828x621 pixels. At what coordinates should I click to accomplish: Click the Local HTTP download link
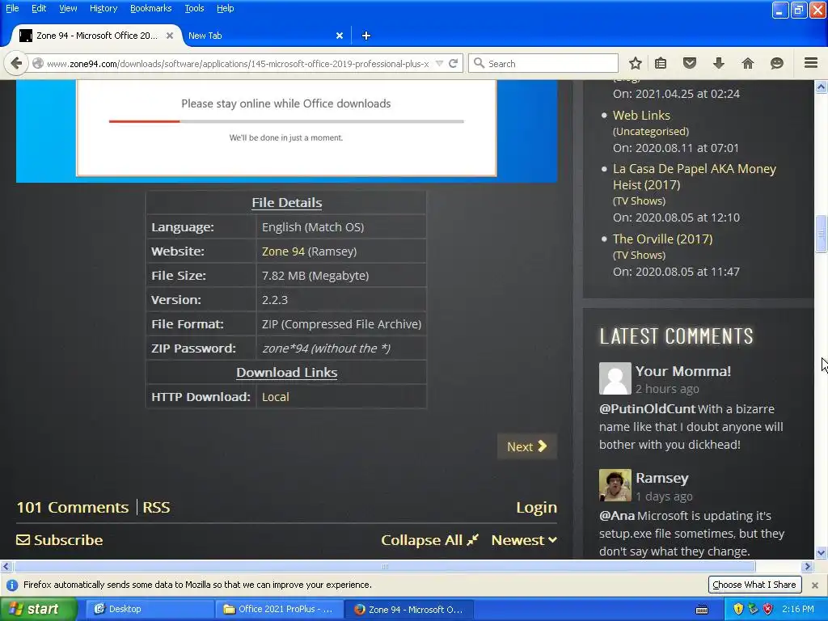[275, 397]
